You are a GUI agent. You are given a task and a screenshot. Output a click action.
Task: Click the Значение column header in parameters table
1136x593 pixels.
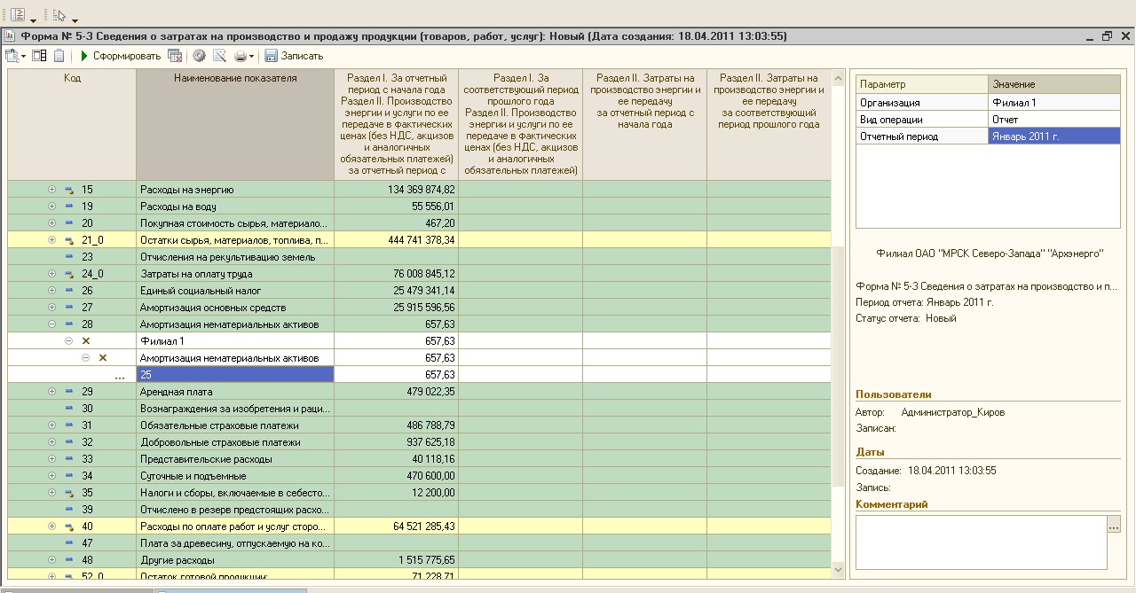click(x=1054, y=84)
